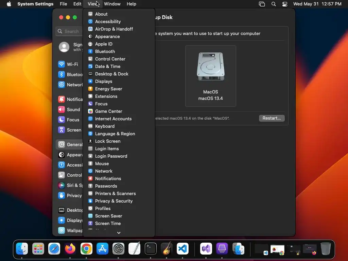Click the View menu scroll-down arrow

(x=119, y=233)
